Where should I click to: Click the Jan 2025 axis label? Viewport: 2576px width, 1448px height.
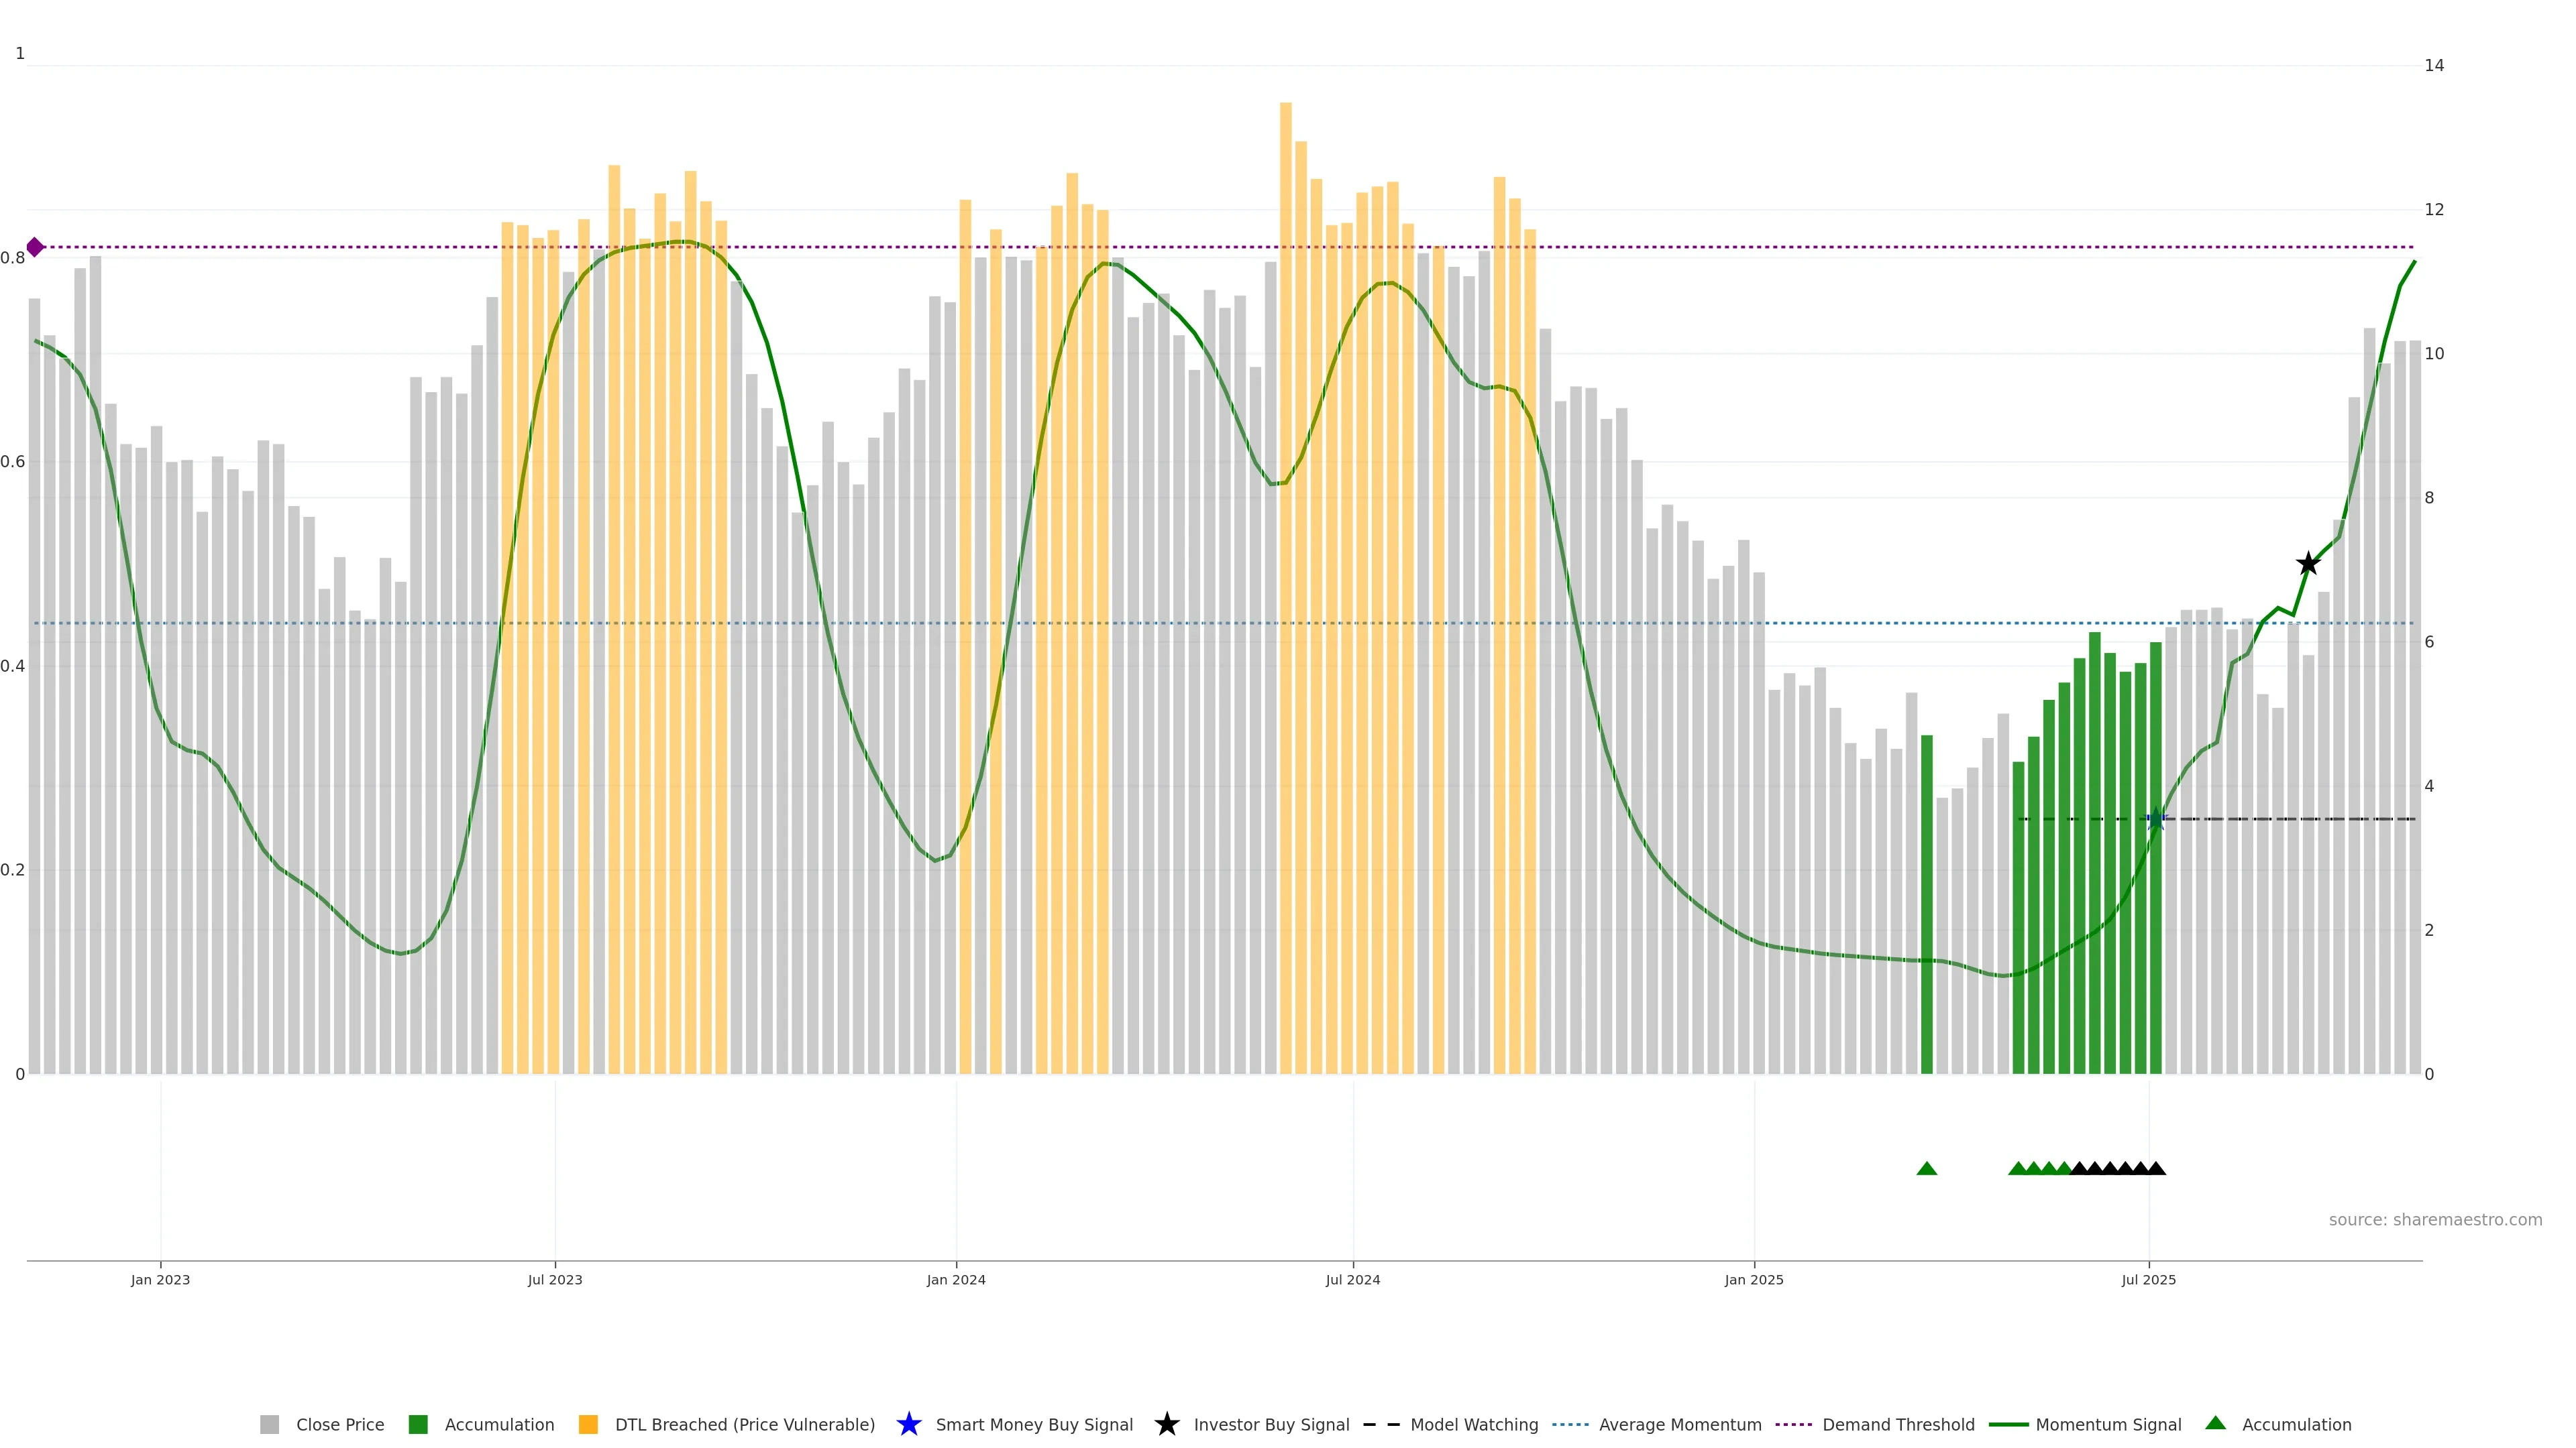[1754, 1279]
